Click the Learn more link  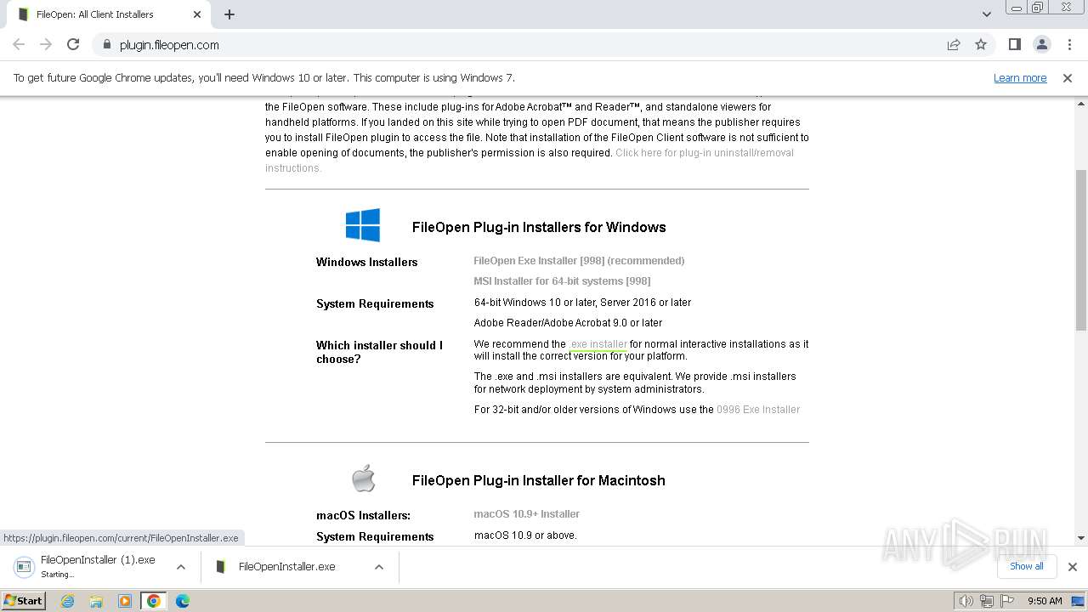point(1020,78)
